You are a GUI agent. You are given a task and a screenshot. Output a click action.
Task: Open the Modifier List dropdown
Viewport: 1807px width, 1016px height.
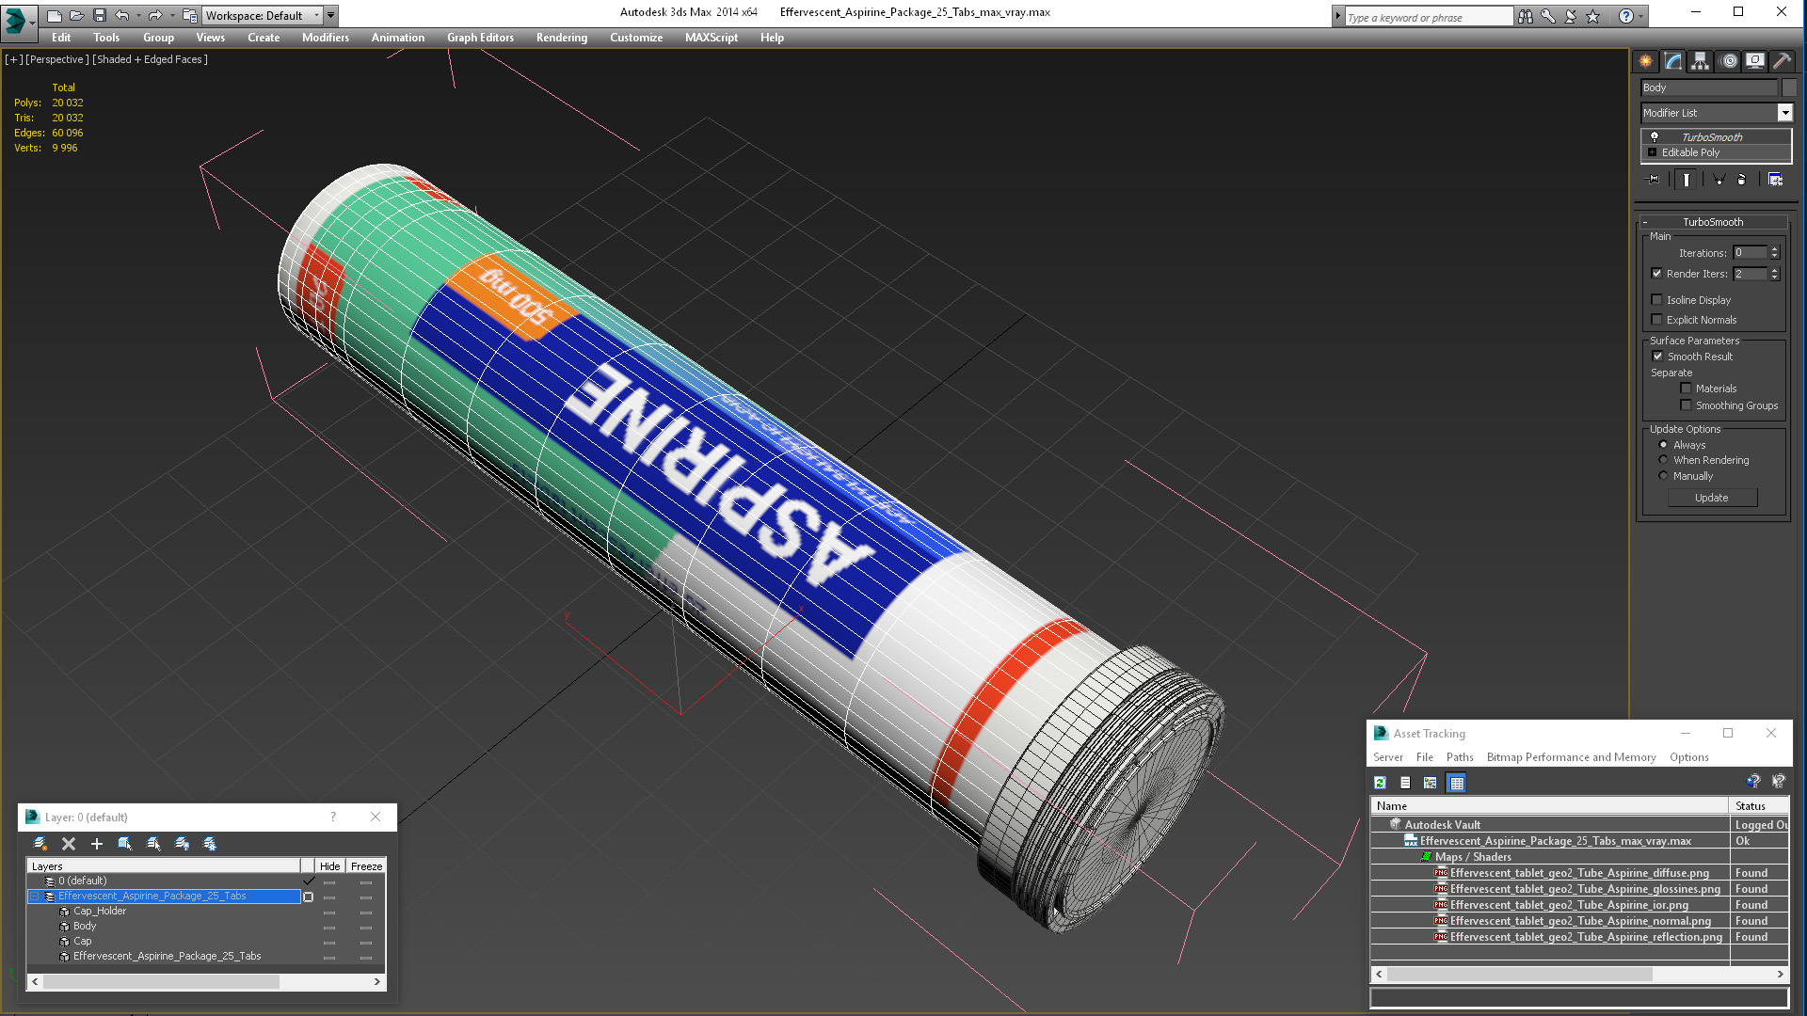tap(1784, 113)
